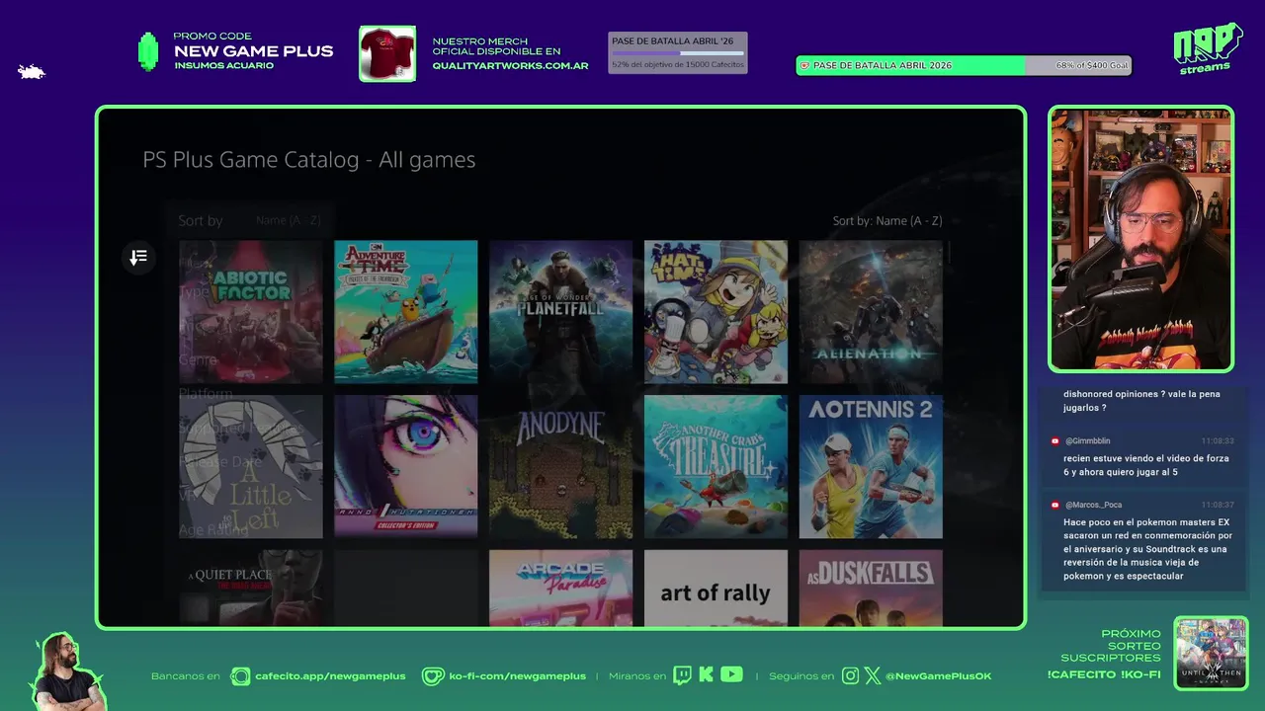Click the PS Plus Game Catalog - All games title
Screen dimensions: 1265x711
coord(309,160)
